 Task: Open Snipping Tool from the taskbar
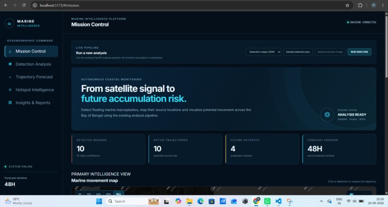point(289,201)
